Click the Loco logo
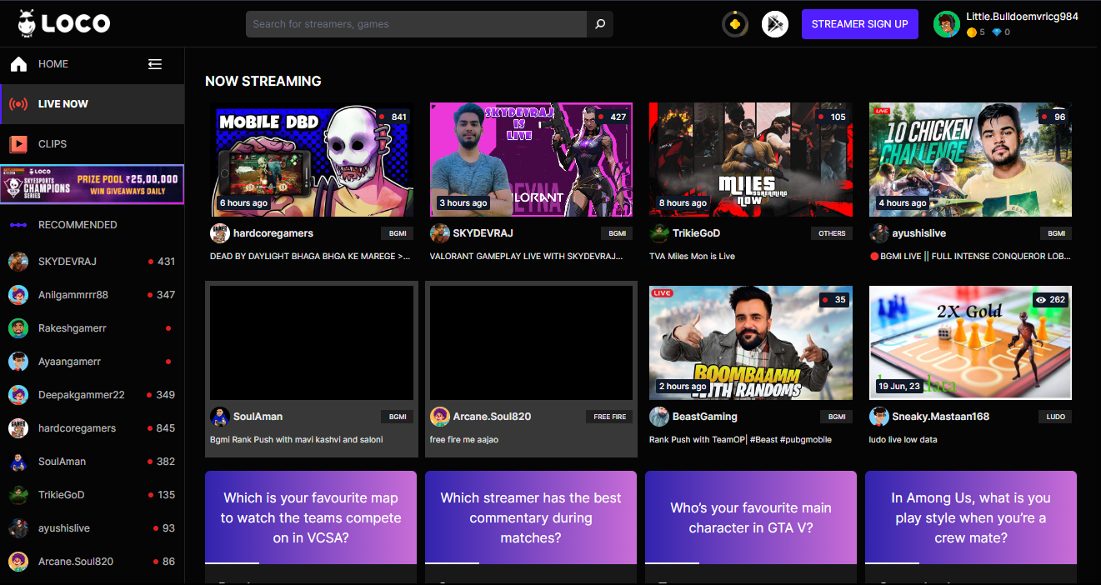 (64, 23)
